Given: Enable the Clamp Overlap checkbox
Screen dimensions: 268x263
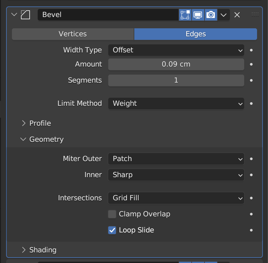Looking at the screenshot, I should click(112, 214).
